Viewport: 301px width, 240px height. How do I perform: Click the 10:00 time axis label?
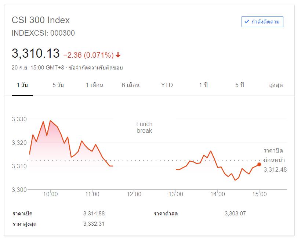(50, 194)
